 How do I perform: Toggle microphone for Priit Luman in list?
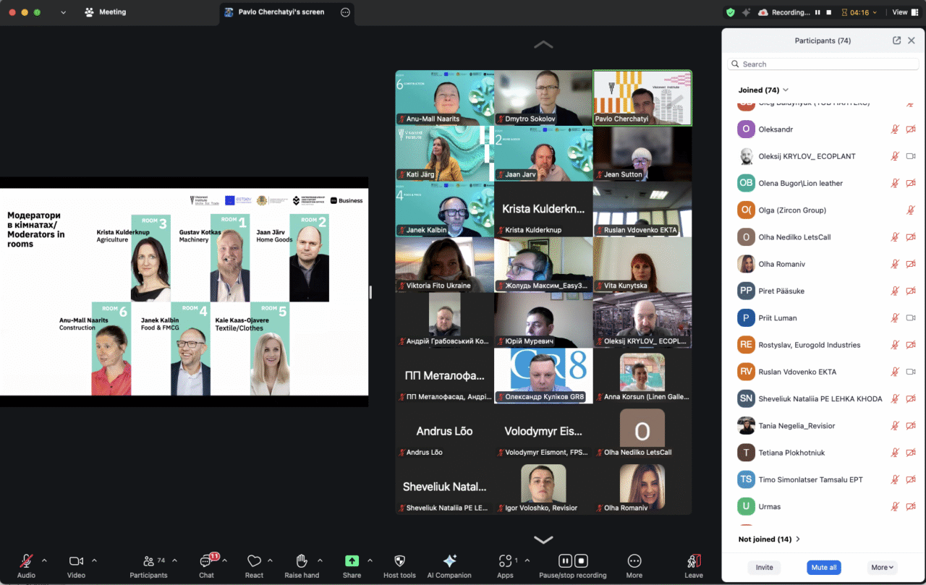895,318
